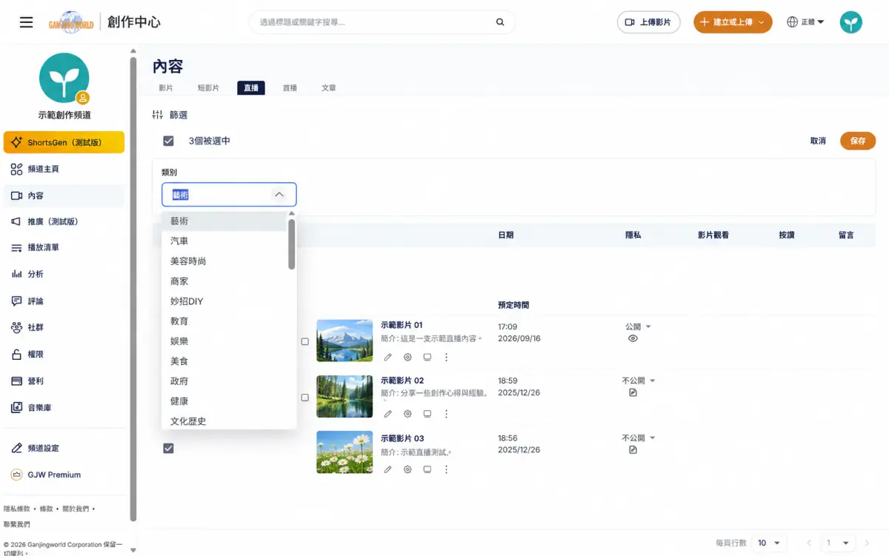Open the hamburger menu in the header
The image size is (889, 556).
pyautogui.click(x=27, y=22)
